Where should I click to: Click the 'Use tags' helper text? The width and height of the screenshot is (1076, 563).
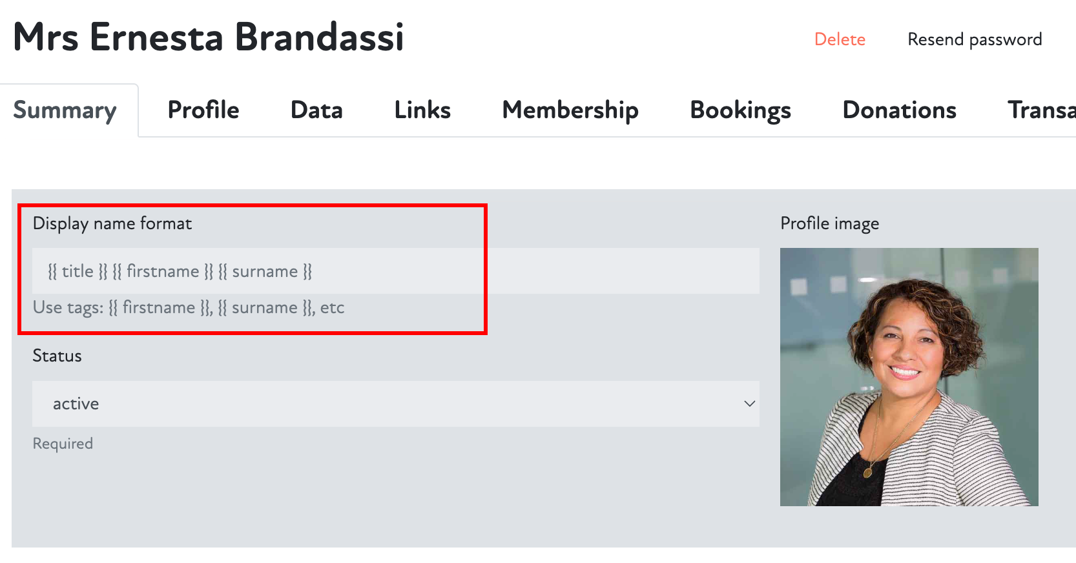coord(189,307)
